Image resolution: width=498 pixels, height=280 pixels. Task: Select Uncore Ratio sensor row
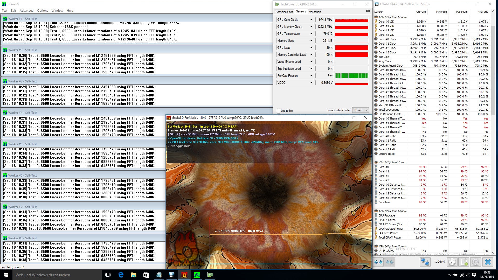431,154
